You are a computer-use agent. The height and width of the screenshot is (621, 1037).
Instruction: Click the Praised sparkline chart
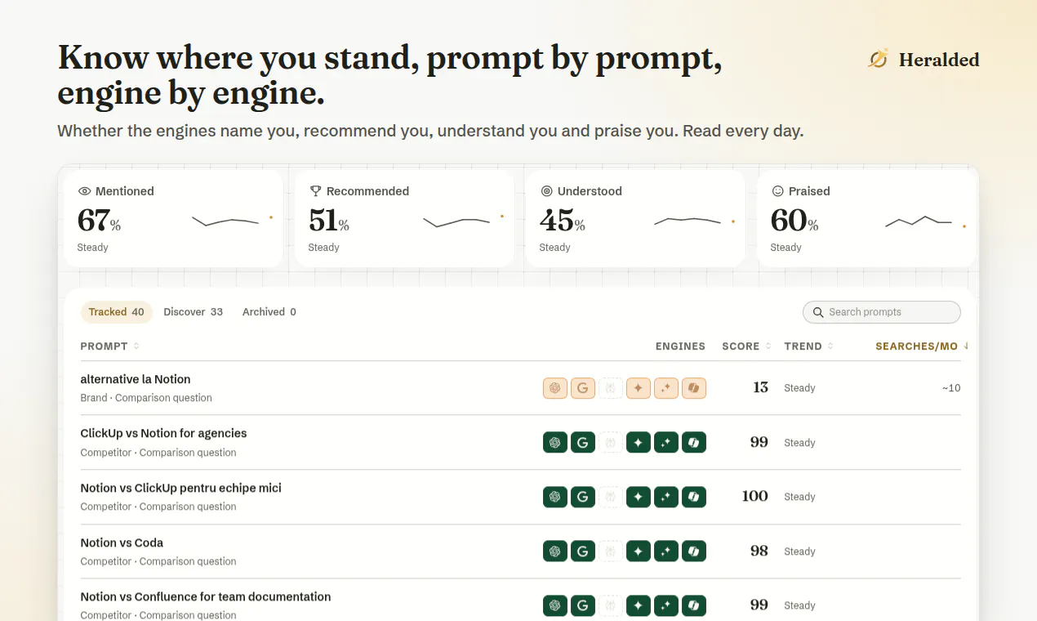pyautogui.click(x=926, y=221)
